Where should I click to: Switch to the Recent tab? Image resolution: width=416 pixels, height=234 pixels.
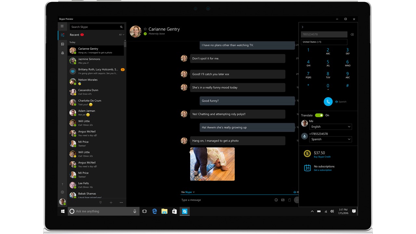[x=62, y=35]
